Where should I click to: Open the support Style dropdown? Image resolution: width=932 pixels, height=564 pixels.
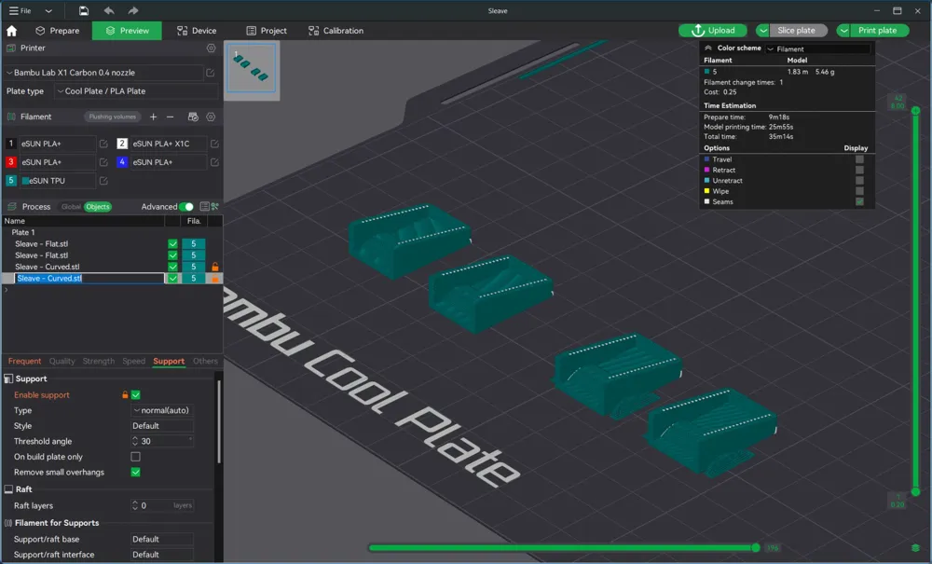[162, 426]
